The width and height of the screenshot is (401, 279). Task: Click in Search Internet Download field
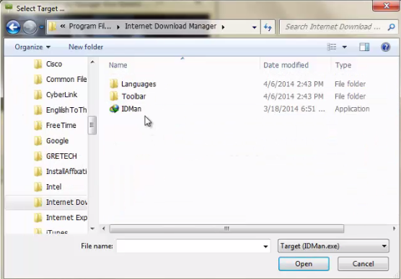(x=332, y=27)
